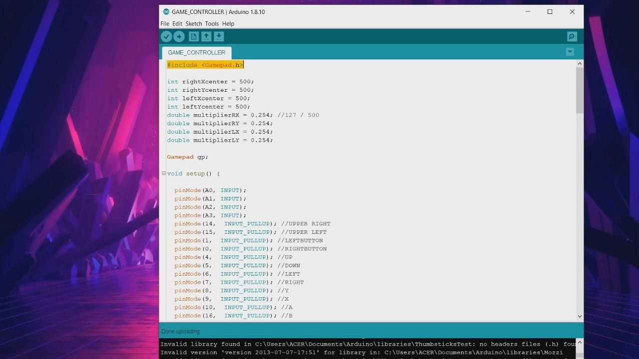Viewport: 639px width, 359px height.
Task: Open the tab options dropdown arrow
Action: tap(570, 52)
